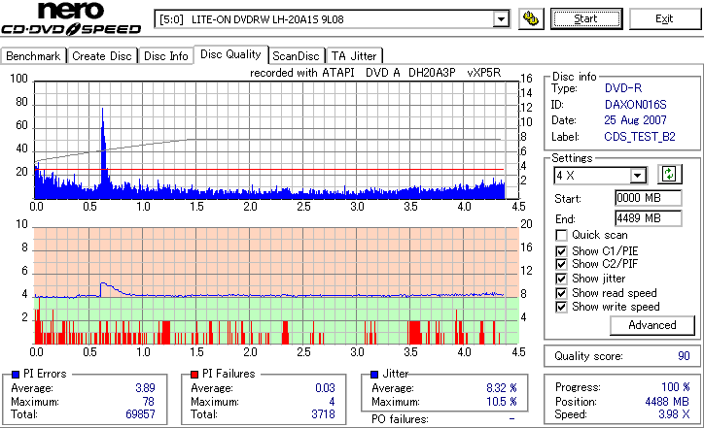Click the PI Errors average 3.89
The height and width of the screenshot is (428, 704).
(145, 387)
